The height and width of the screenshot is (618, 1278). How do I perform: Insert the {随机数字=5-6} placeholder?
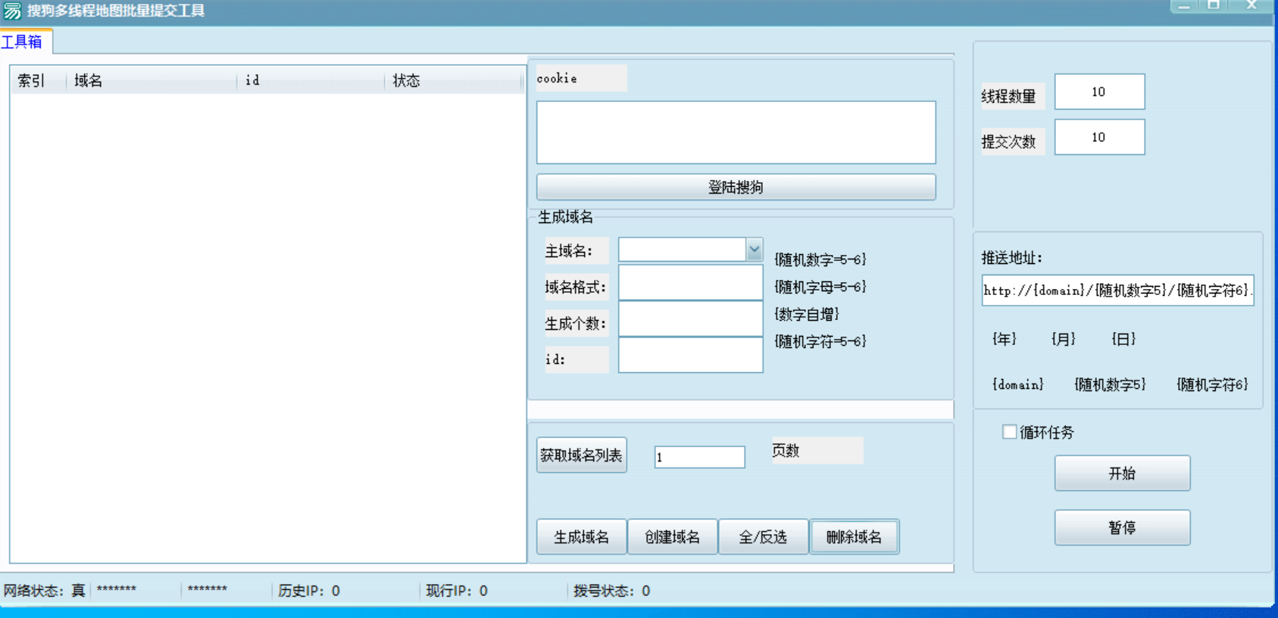click(x=820, y=259)
